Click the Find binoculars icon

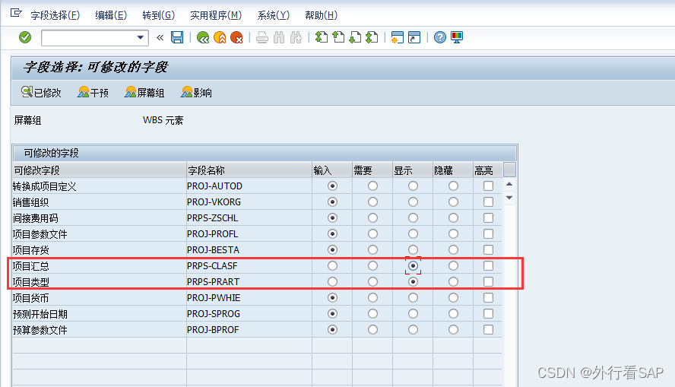[x=279, y=37]
